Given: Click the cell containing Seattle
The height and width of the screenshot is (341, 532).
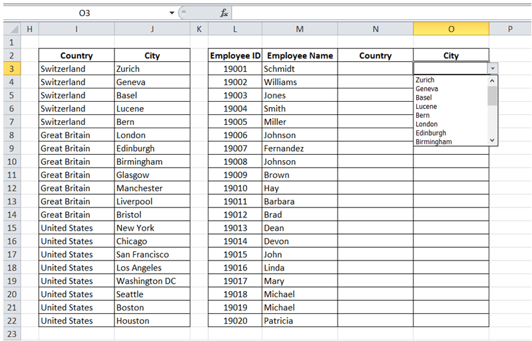Looking at the screenshot, I should click(152, 294).
